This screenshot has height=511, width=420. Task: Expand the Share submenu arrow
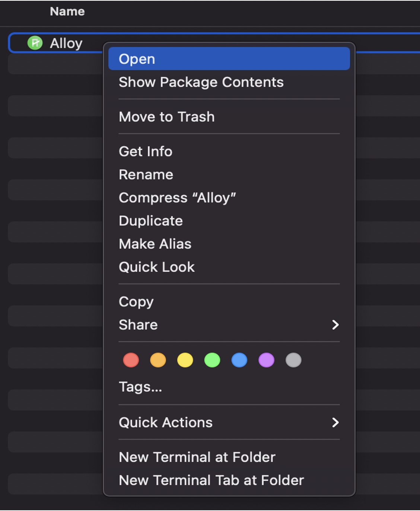tap(335, 325)
